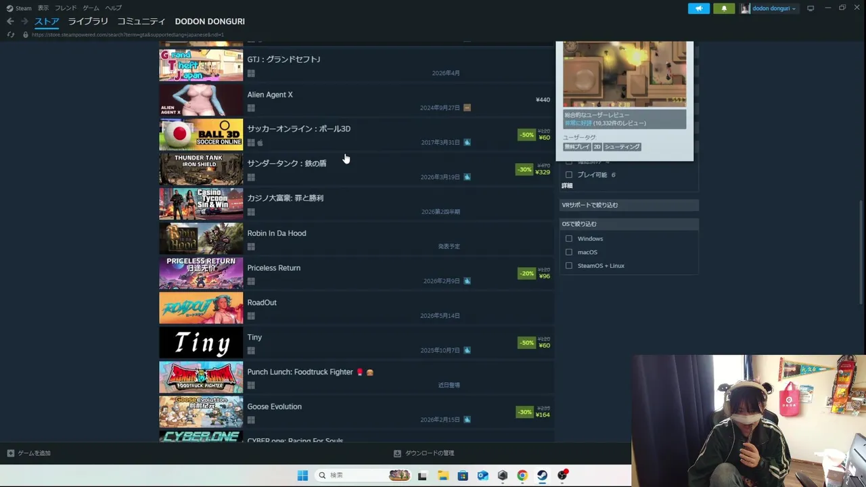The width and height of the screenshot is (866, 487).
Task: Open the ゲーム menu
Action: pos(91,8)
